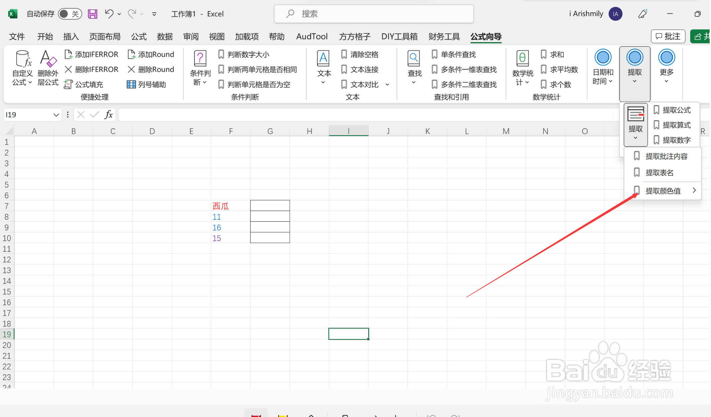This screenshot has height=417, width=711.
Task: Click the Select All corner triangle
Action: tap(9, 131)
